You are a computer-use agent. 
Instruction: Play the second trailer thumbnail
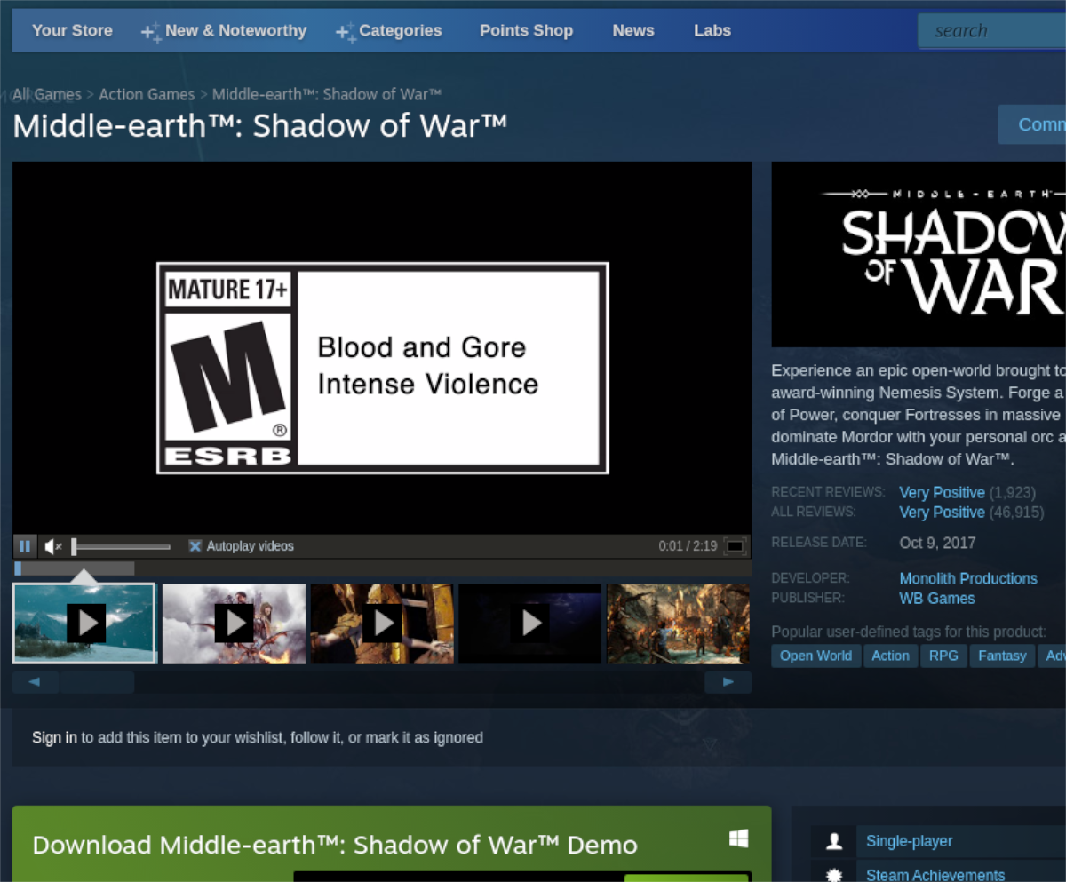pos(235,624)
